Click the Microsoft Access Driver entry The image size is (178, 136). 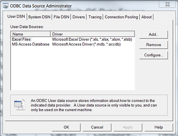[x=86, y=44]
